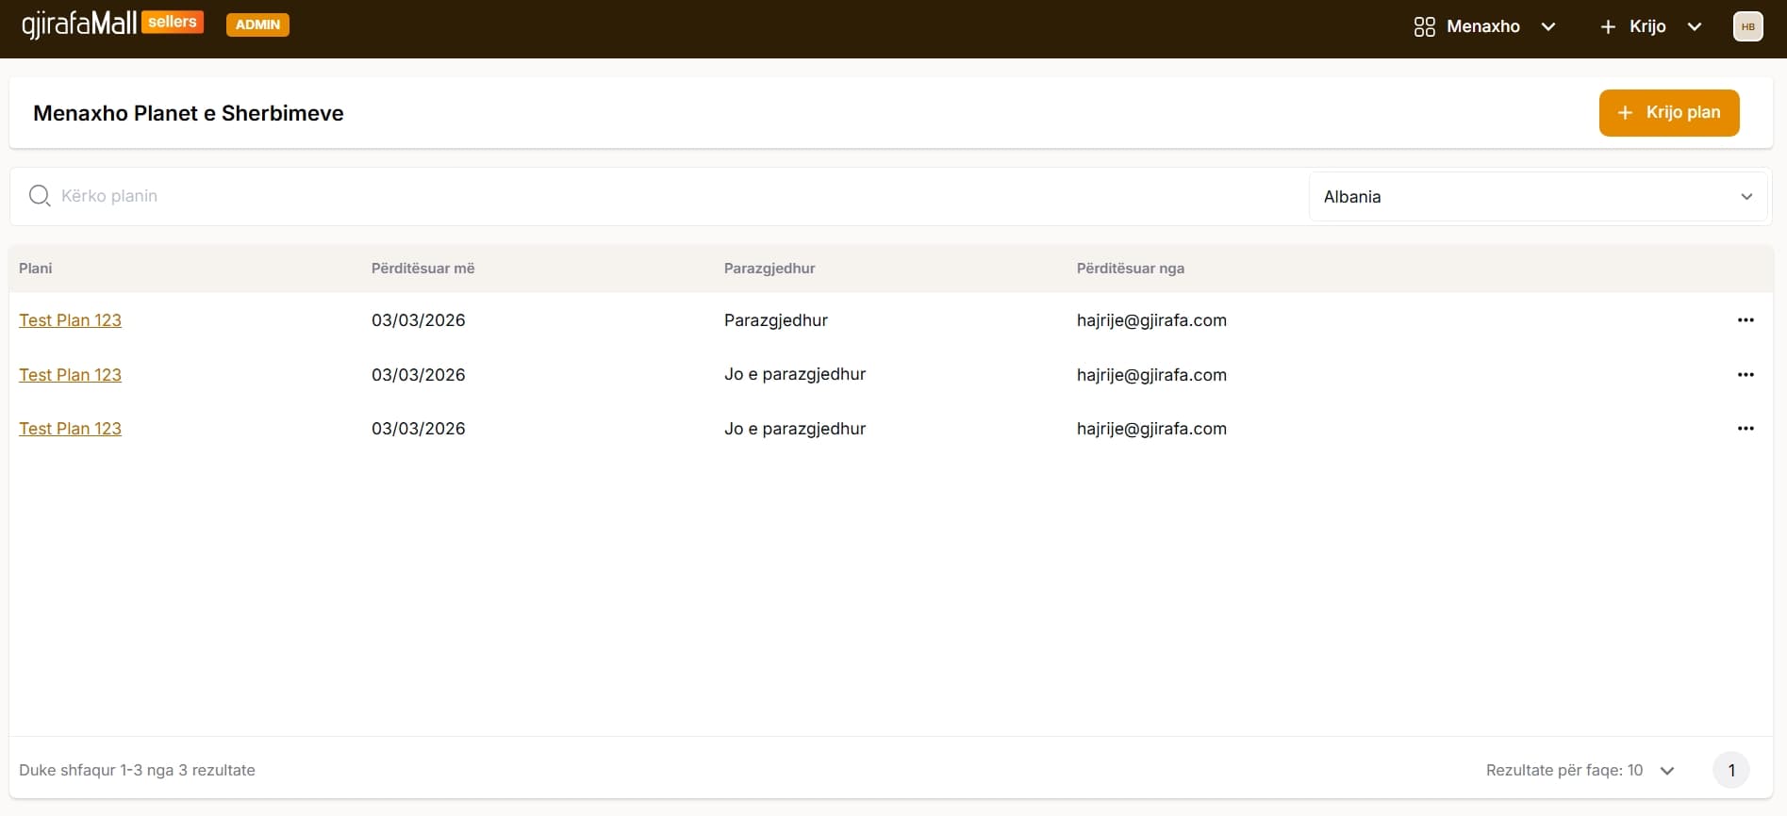Open the Krijo menu in the header
Image resolution: width=1787 pixels, height=816 pixels.
pos(1650,26)
